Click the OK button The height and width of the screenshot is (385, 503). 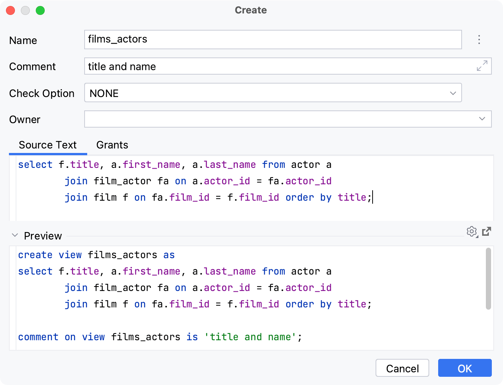[465, 368]
